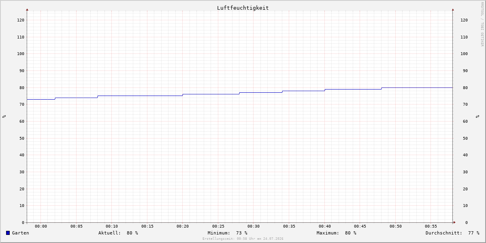Click the 00:30 time axis label
This screenshot has height=243, width=486.
click(x=254, y=226)
